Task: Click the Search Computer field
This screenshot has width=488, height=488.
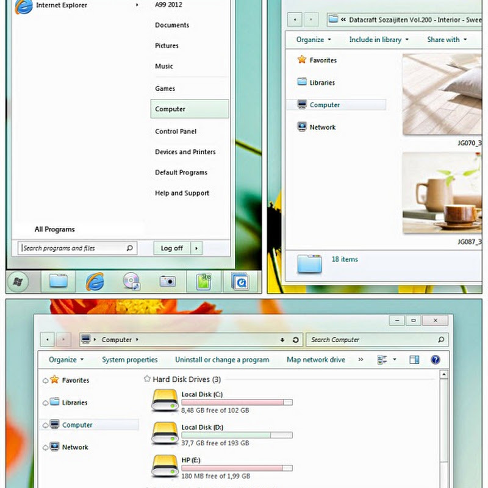Action: (x=377, y=340)
